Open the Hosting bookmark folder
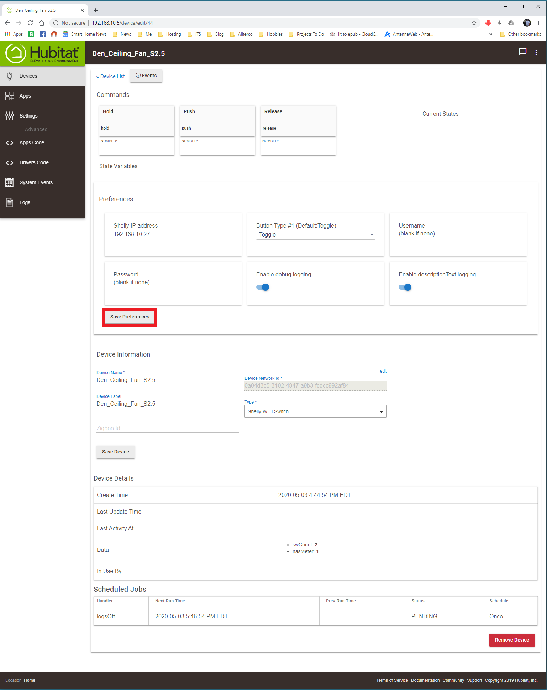Viewport: 547px width, 690px height. tap(170, 34)
